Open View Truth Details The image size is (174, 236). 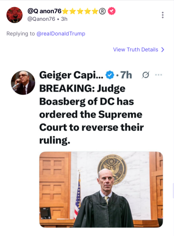[x=136, y=50]
